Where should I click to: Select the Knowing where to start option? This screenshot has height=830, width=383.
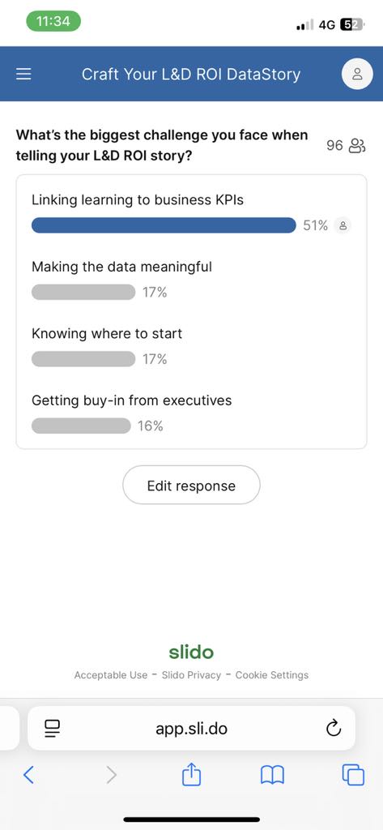click(191, 347)
